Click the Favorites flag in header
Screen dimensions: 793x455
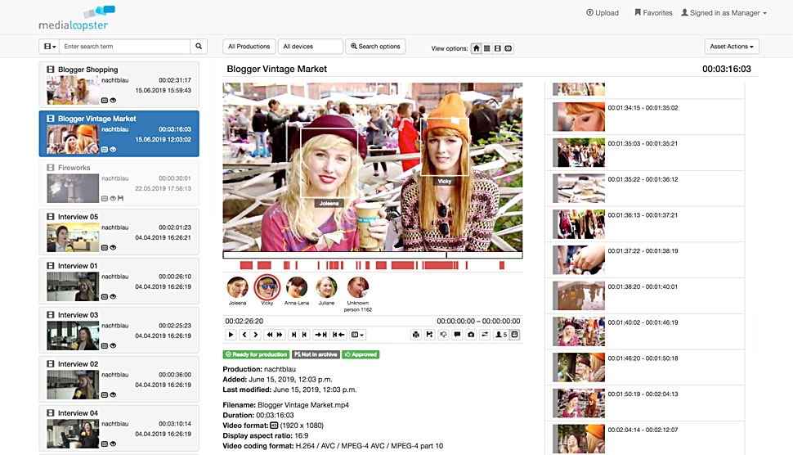pyautogui.click(x=652, y=13)
